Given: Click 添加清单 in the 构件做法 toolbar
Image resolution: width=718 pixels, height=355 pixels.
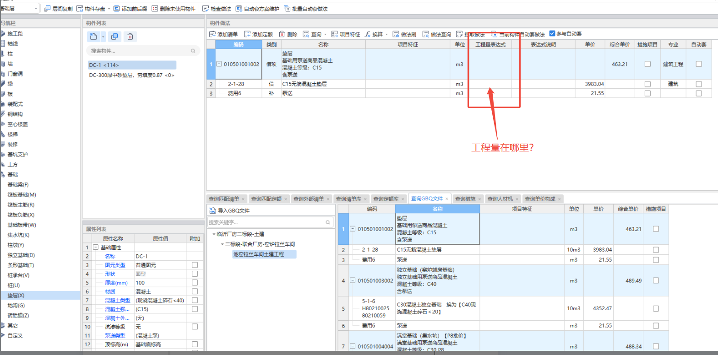Looking at the screenshot, I should tap(223, 34).
